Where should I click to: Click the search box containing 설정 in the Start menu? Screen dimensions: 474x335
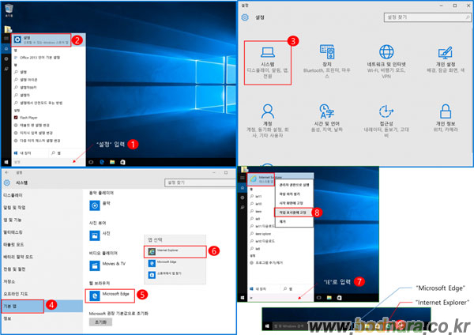click(x=48, y=162)
